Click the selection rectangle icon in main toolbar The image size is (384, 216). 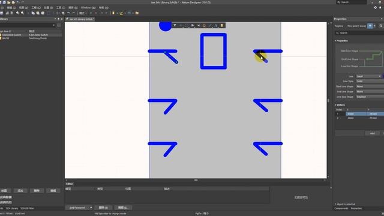49,13
